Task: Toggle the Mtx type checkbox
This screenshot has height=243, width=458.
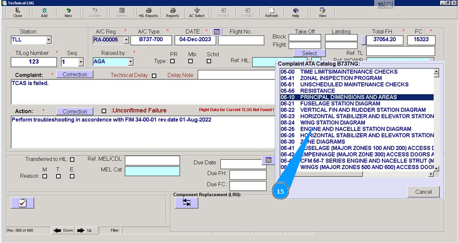Action: click(x=190, y=61)
